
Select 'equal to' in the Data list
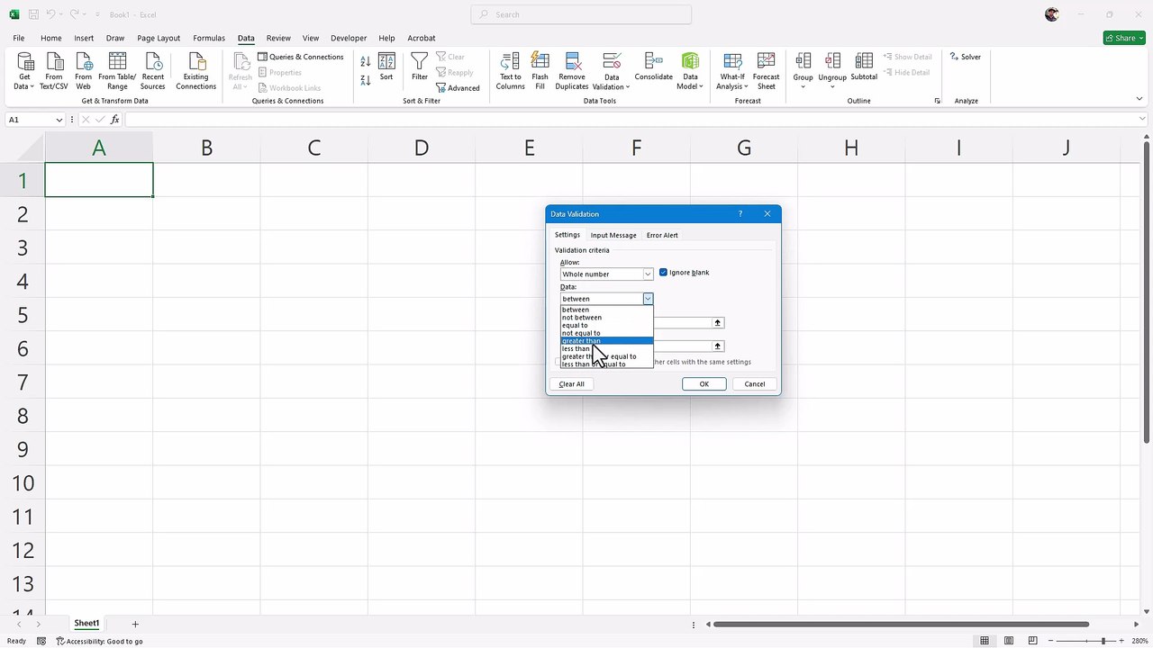pos(606,326)
